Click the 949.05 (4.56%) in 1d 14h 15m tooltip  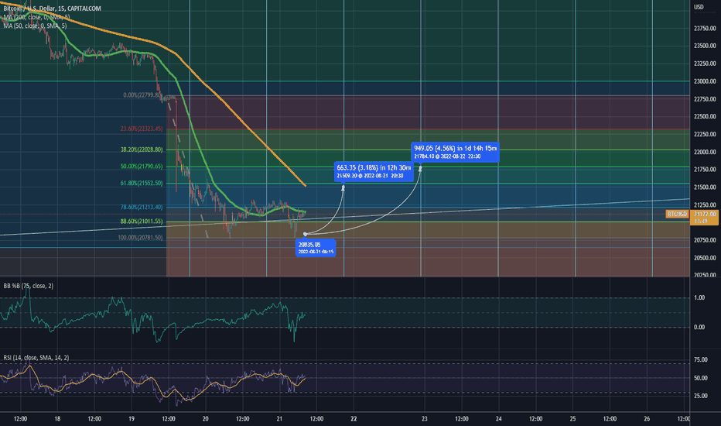pyautogui.click(x=455, y=152)
